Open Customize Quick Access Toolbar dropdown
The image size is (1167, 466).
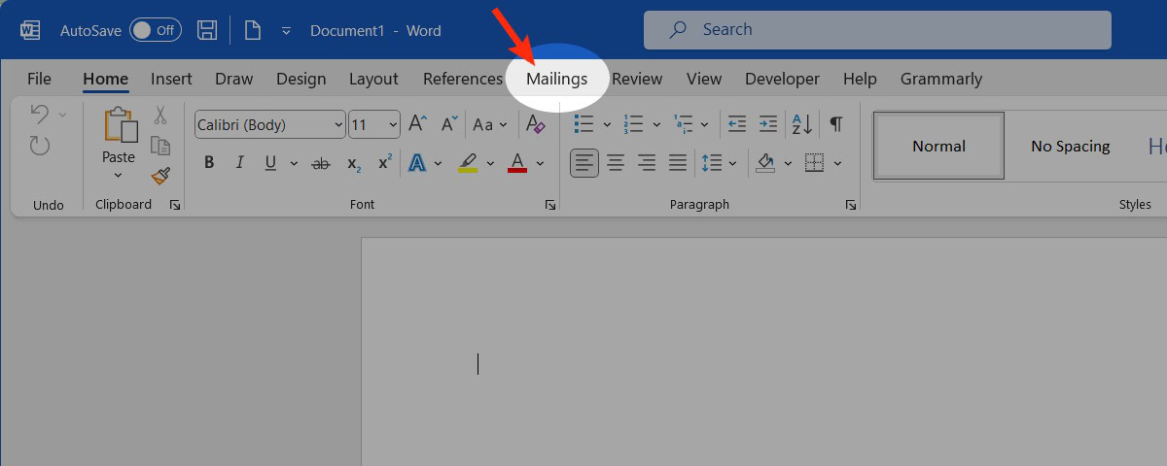tap(286, 31)
